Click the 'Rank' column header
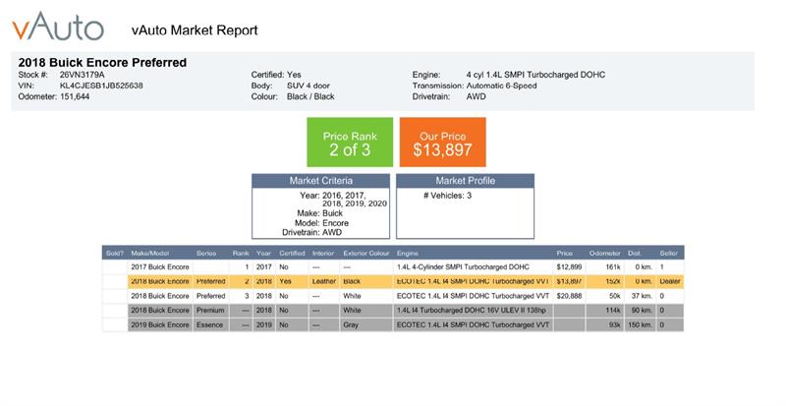Viewport: 786px width, 406px height. (241, 254)
